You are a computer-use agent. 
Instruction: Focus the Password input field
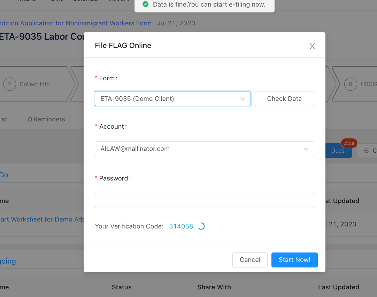205,201
